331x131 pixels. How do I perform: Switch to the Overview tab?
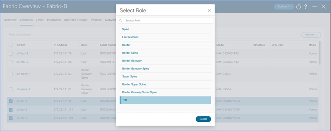10,20
